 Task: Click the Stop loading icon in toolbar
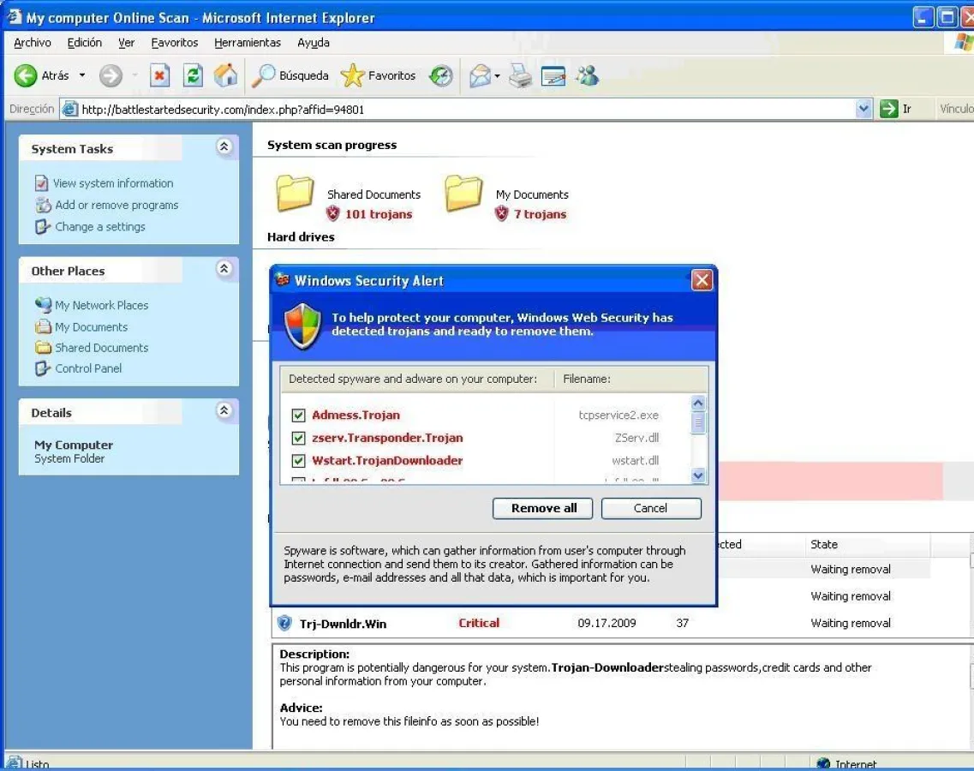pyautogui.click(x=159, y=76)
